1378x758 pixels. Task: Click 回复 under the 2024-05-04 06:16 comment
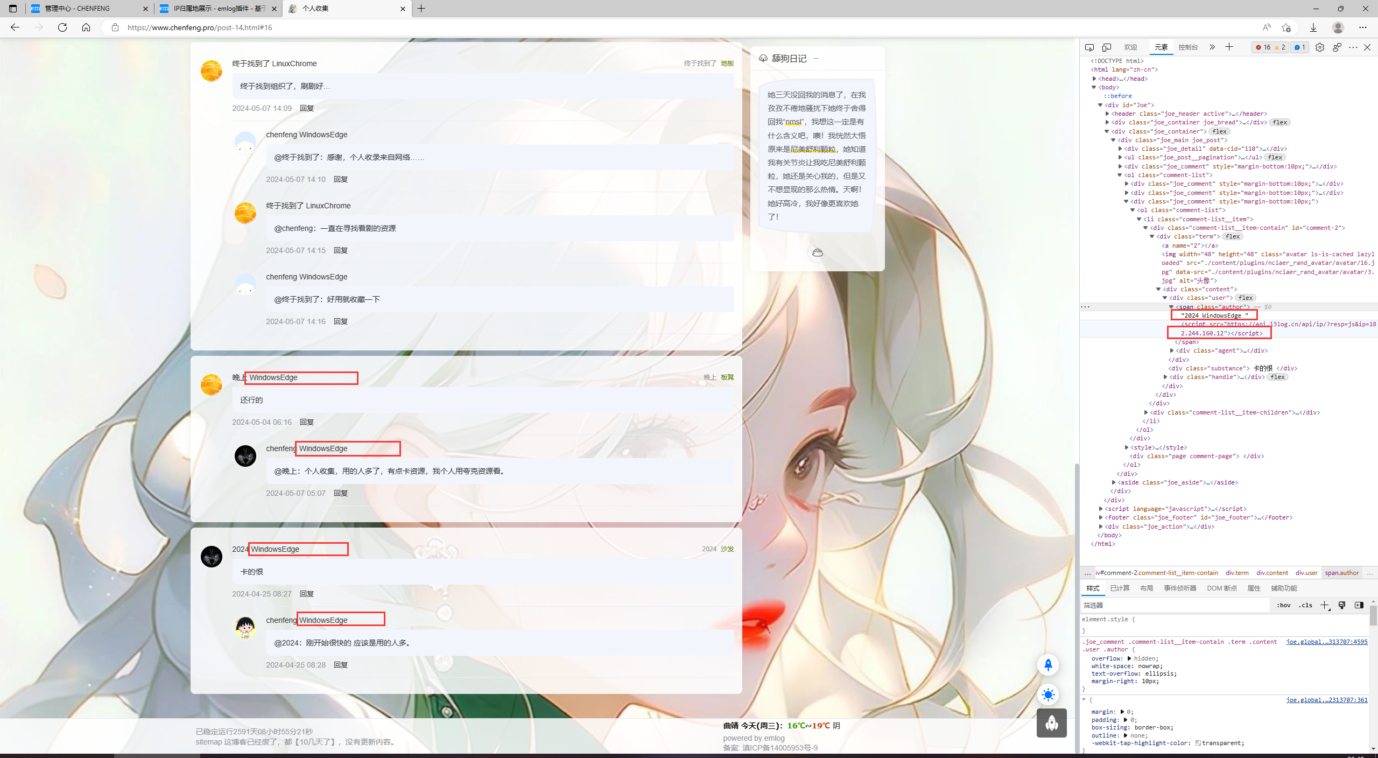(x=307, y=422)
